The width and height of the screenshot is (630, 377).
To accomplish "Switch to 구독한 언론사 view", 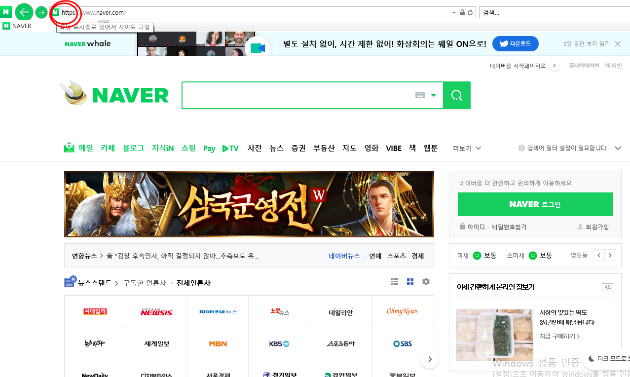I will click(145, 283).
